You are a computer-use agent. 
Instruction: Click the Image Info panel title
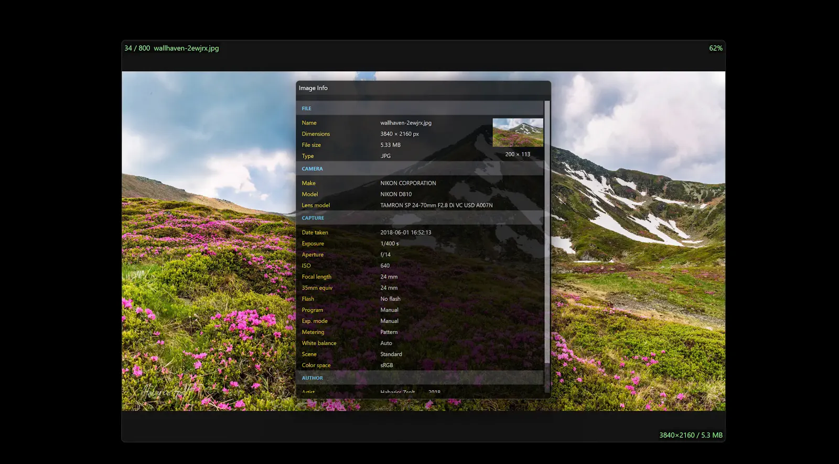point(313,88)
